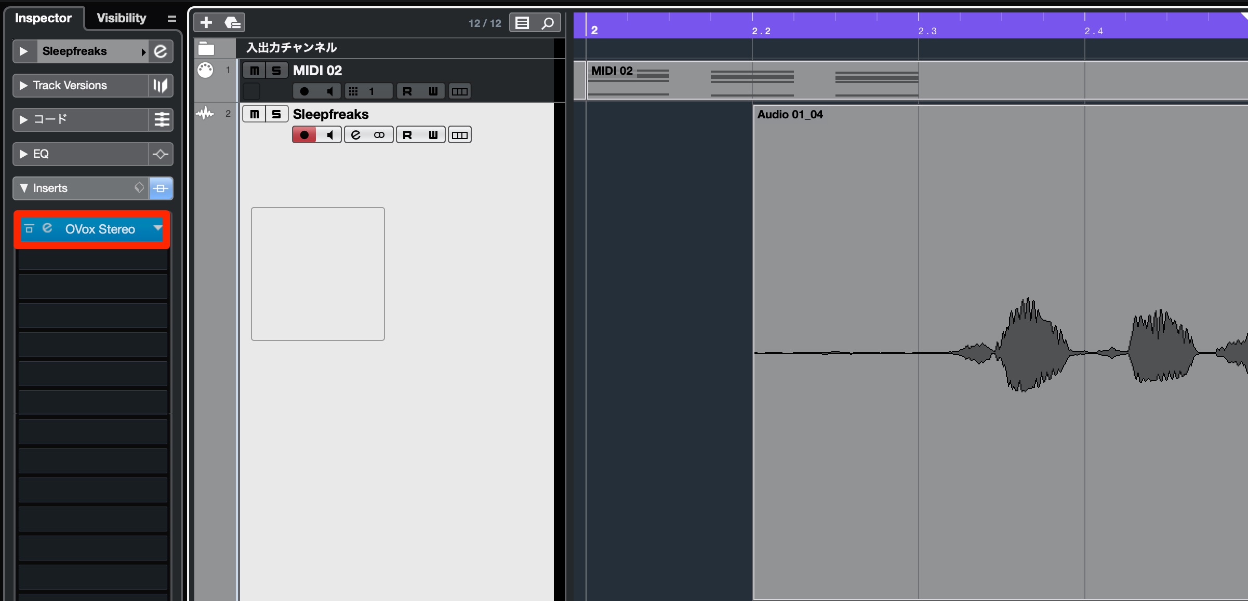Image resolution: width=1248 pixels, height=601 pixels.
Task: Expand the Sleepfreaks Inspector section
Action: coord(23,51)
